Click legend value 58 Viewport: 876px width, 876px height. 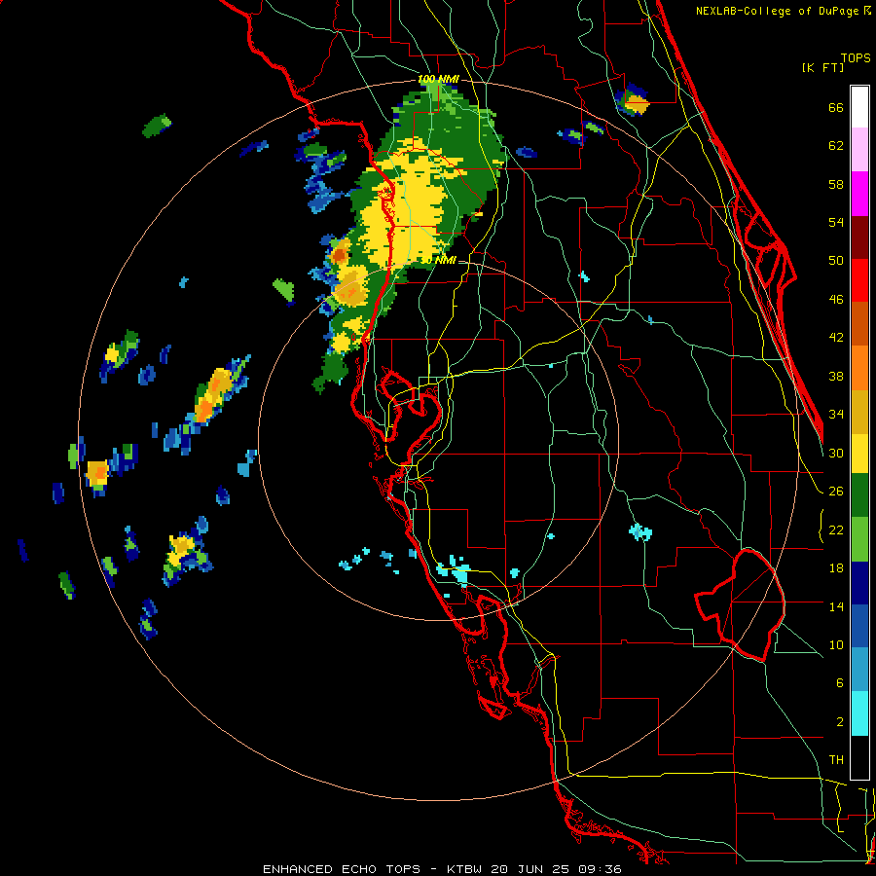click(x=836, y=184)
